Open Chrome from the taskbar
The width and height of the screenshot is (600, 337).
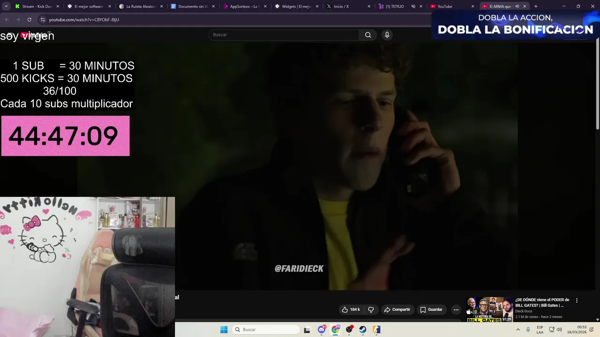point(335,330)
